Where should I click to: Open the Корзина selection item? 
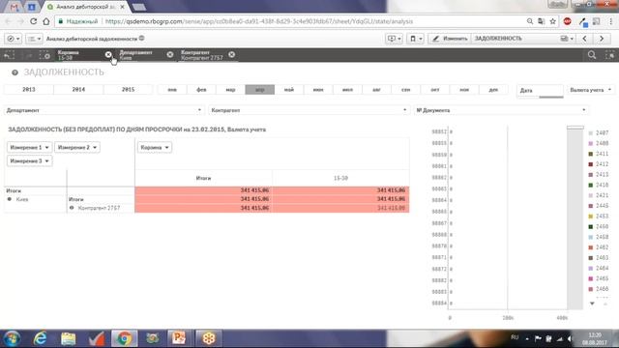79,55
